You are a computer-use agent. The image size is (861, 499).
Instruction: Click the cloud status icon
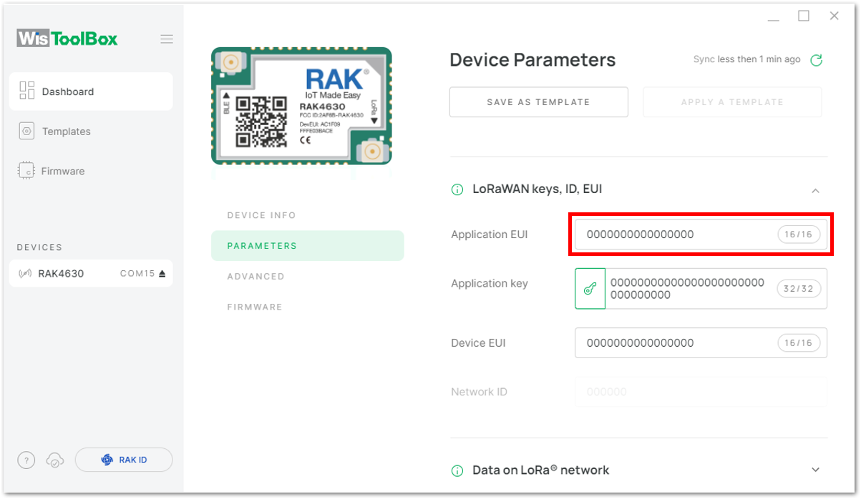point(54,460)
